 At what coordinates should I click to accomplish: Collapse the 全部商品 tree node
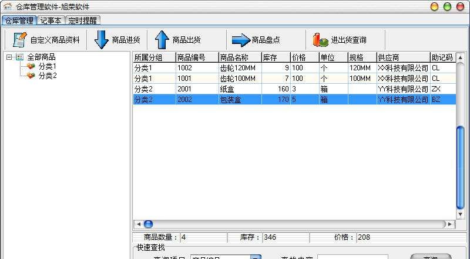(x=9, y=57)
